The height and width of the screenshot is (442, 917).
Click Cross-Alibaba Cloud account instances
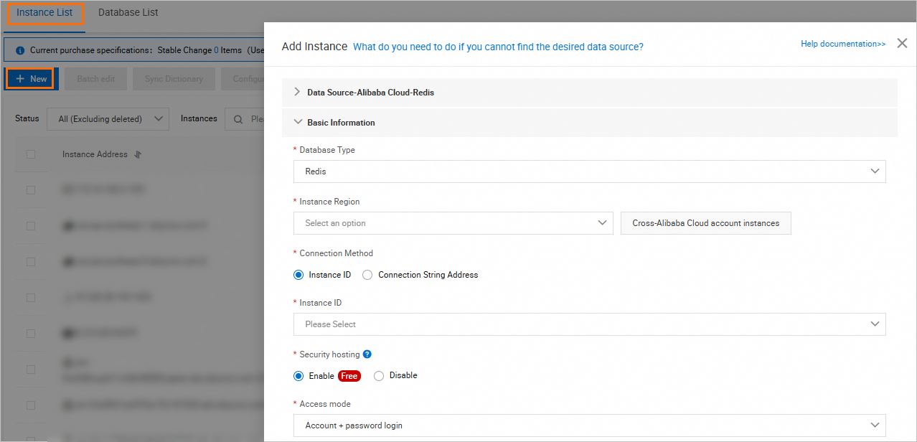[x=705, y=223]
